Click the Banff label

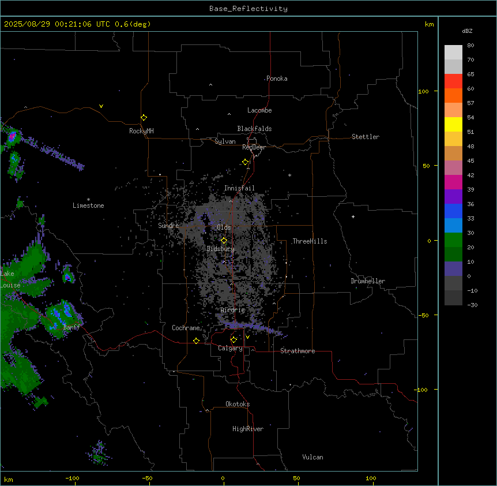click(x=71, y=327)
